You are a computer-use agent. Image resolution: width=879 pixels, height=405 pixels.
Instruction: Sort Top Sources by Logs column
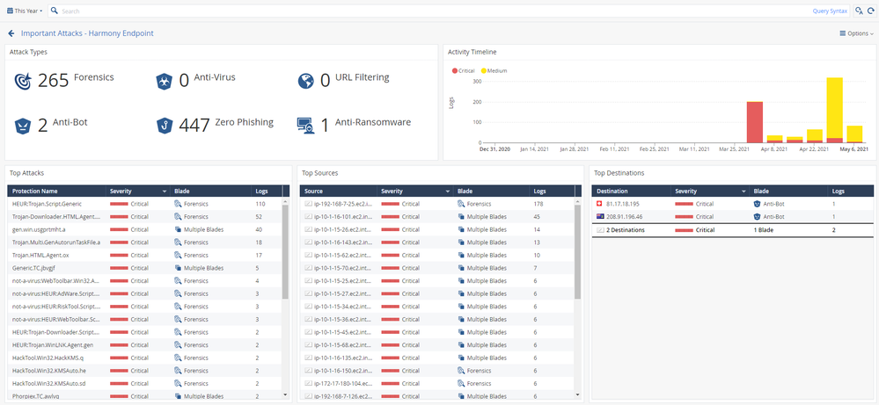coord(552,192)
